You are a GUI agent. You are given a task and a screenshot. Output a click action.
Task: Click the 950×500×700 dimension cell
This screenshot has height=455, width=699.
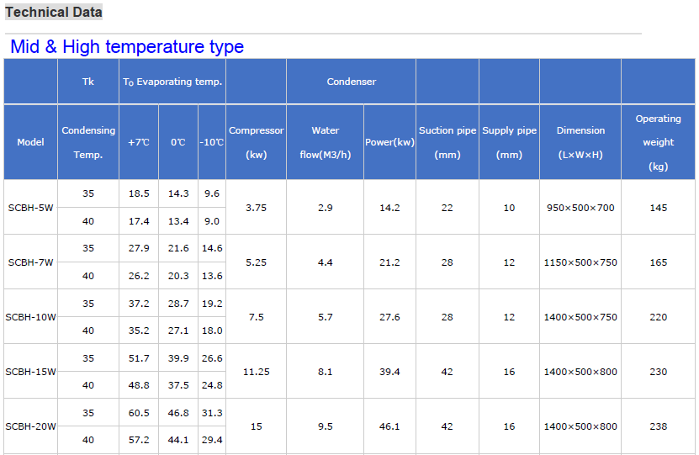(580, 207)
